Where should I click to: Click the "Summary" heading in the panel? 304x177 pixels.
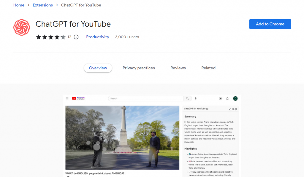coord(190,117)
